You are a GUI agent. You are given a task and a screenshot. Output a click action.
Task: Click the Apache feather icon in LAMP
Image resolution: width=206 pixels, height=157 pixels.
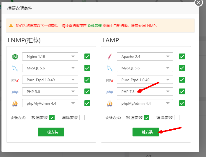click(x=110, y=56)
